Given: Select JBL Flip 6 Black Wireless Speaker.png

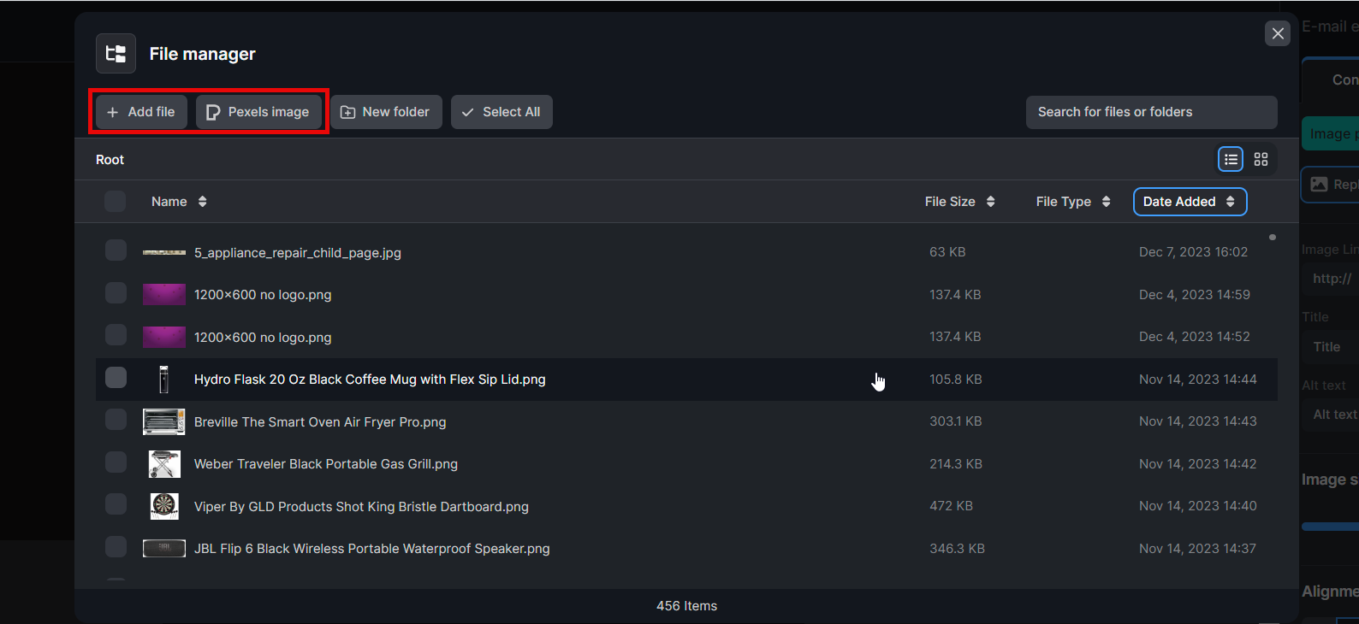Looking at the screenshot, I should click(372, 549).
